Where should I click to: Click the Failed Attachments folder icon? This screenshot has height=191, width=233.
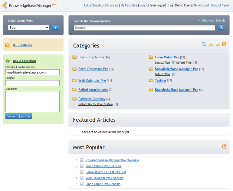click(74, 90)
